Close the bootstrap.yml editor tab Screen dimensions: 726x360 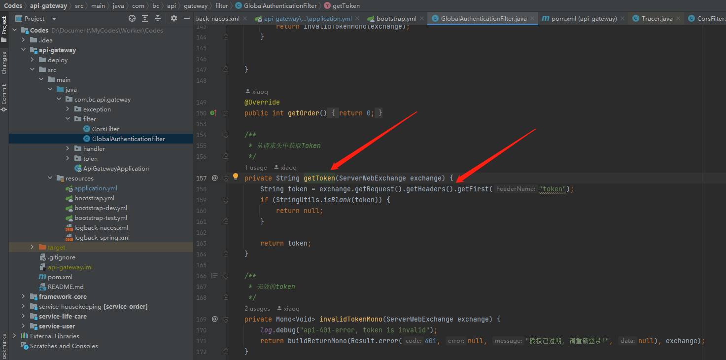[x=423, y=19]
